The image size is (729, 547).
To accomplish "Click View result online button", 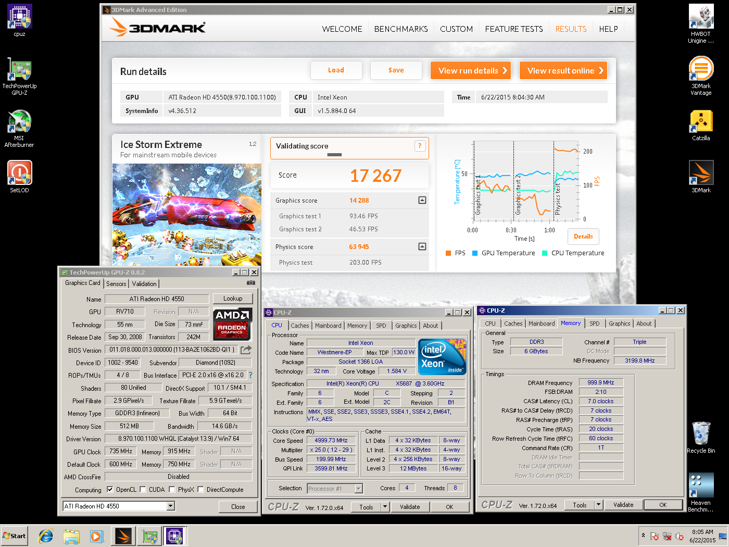I will [563, 70].
